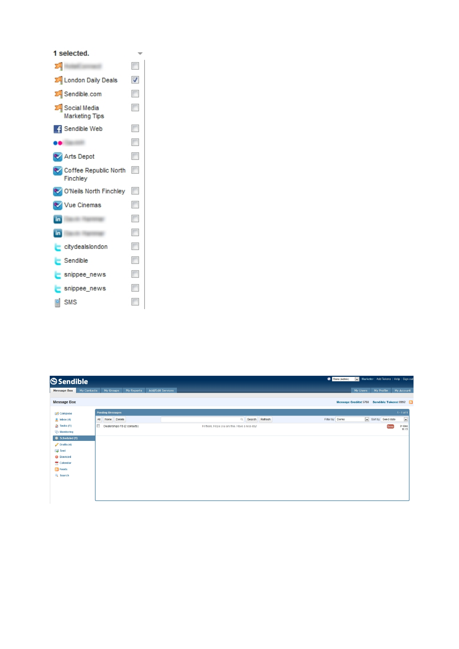Image resolution: width=459 pixels, height=649 pixels.
Task: Open the My Profile tab
Action: (381, 390)
